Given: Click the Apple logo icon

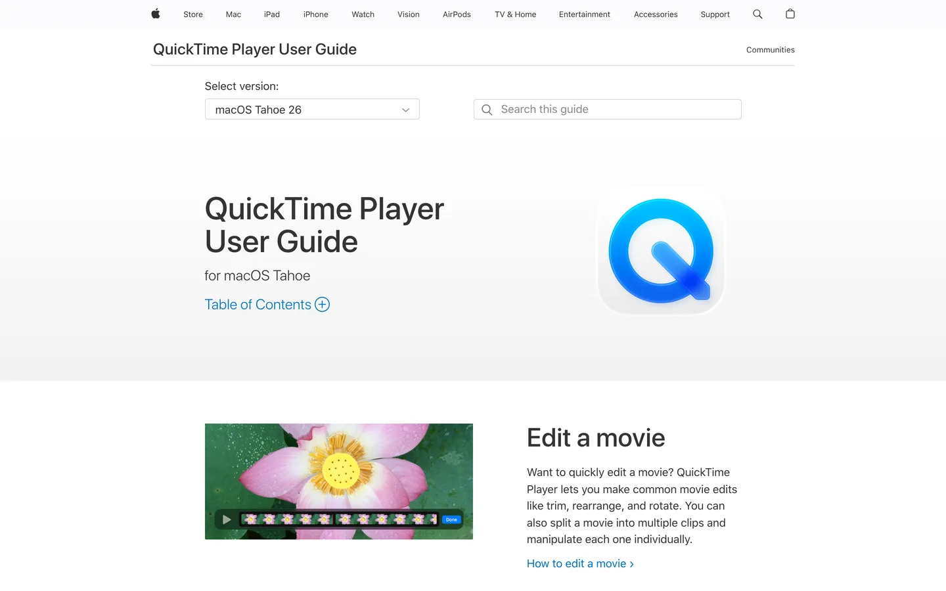Looking at the screenshot, I should (156, 14).
